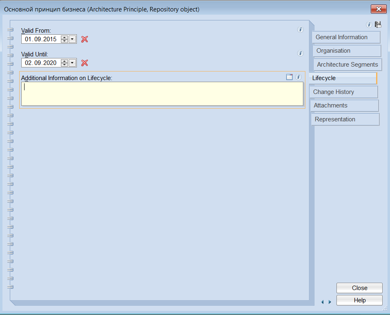Screen dimensions: 390x315
Task: Show info for Additional Information on Lifecycle
Action: point(298,77)
